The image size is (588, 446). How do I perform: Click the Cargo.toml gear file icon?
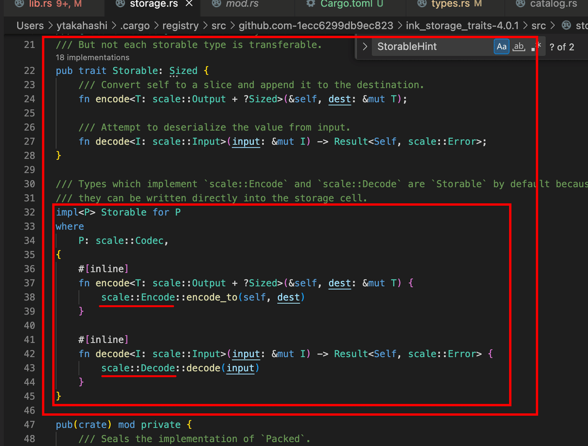pos(310,4)
